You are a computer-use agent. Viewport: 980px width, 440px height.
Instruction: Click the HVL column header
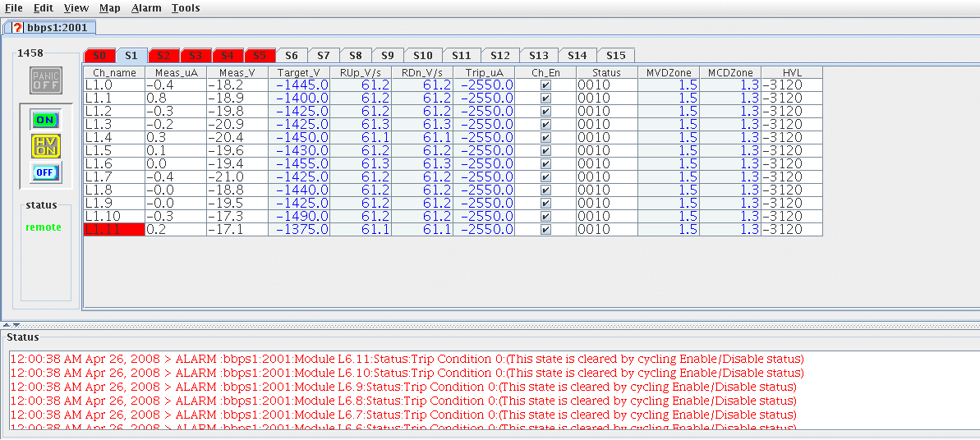pos(792,72)
